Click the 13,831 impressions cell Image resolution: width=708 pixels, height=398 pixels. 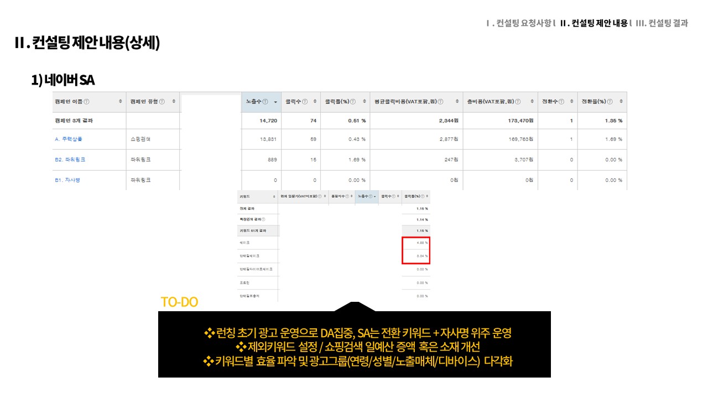click(x=268, y=139)
